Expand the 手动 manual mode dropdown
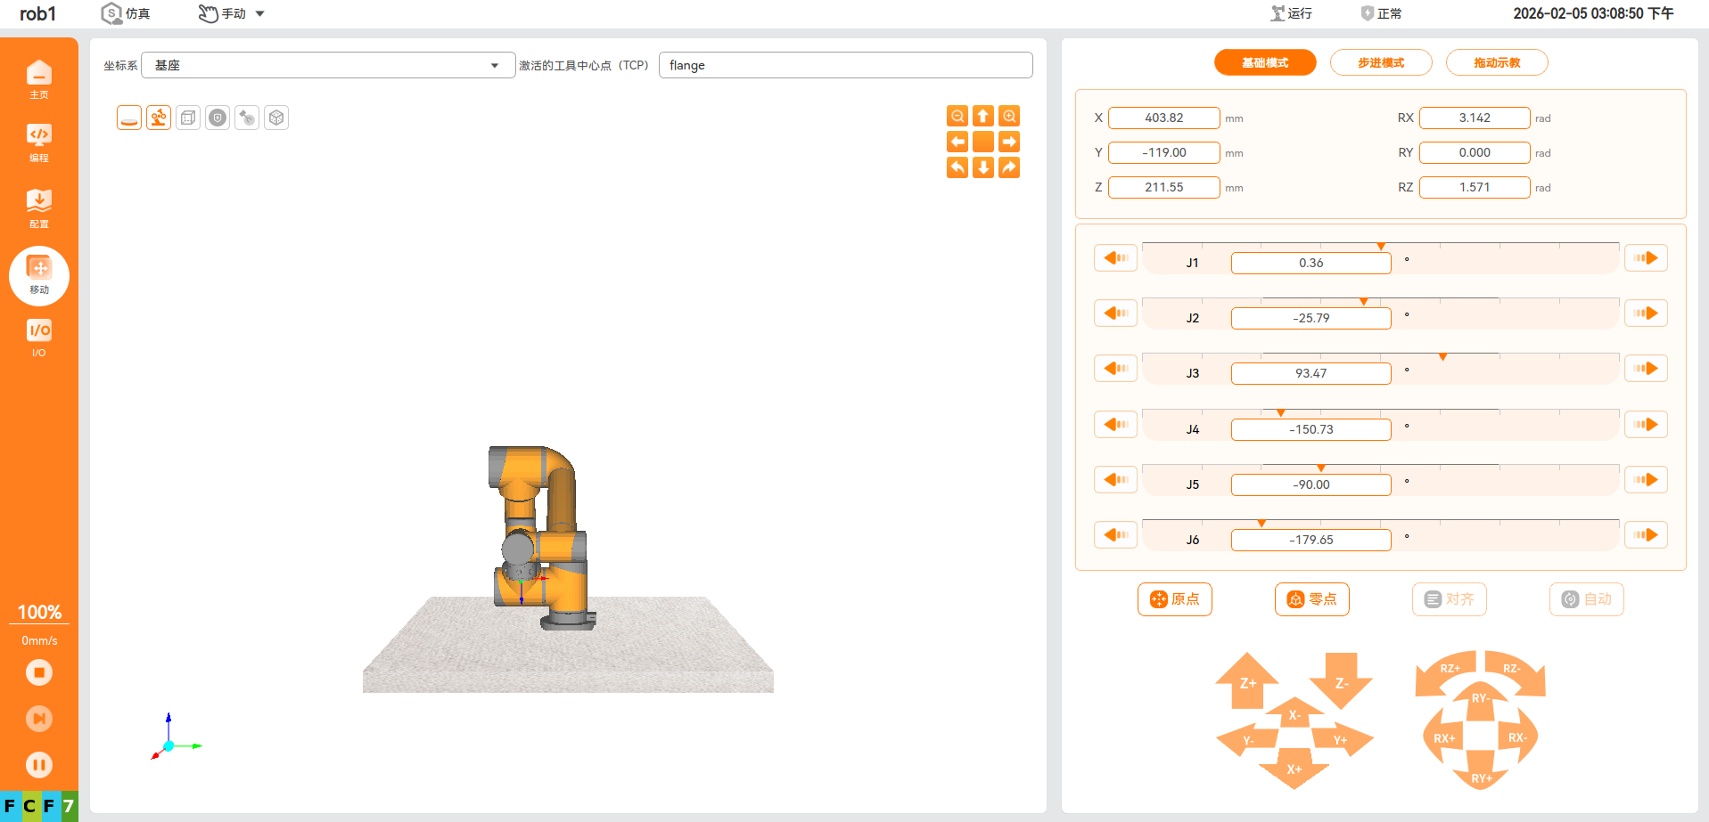Image resolution: width=1709 pixels, height=822 pixels. tap(259, 13)
